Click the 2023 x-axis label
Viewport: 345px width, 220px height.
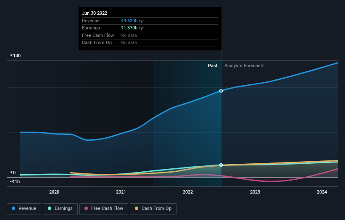coord(255,192)
